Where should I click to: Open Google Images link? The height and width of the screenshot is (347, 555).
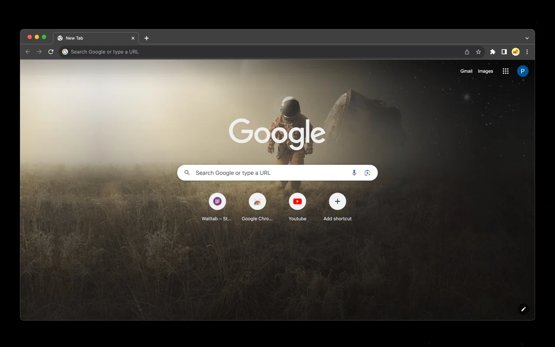pos(485,71)
